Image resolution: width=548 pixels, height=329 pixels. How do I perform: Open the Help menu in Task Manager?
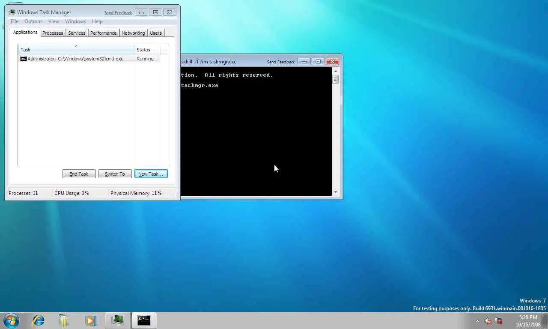click(x=97, y=21)
